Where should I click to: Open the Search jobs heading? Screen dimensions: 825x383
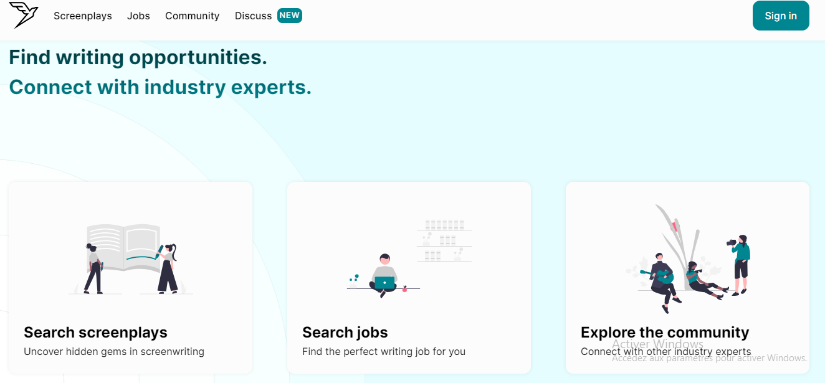tap(345, 333)
